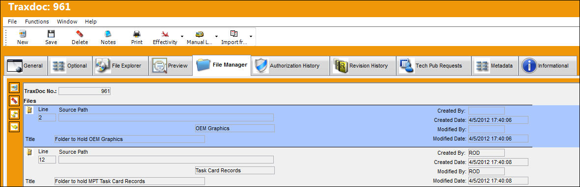Click the third sidebar folder-refresh icon

coord(14,114)
